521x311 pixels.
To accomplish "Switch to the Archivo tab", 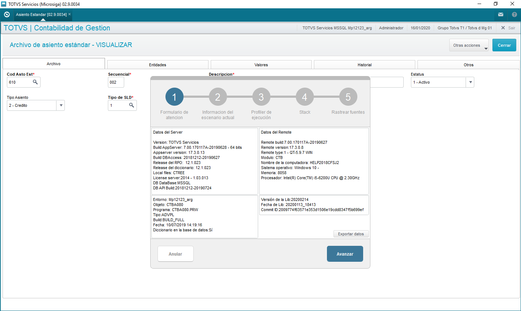I will click(x=54, y=64).
